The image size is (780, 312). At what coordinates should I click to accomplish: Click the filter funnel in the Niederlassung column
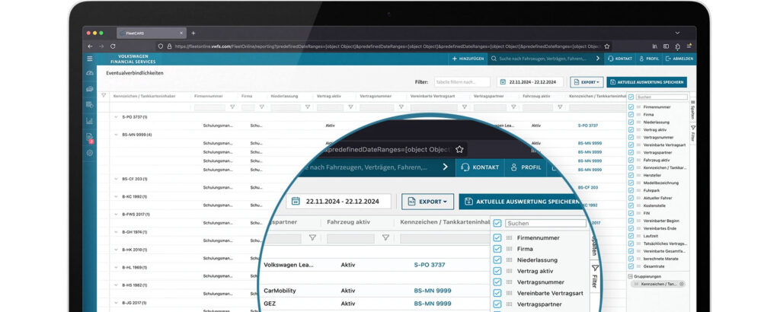[x=308, y=107]
